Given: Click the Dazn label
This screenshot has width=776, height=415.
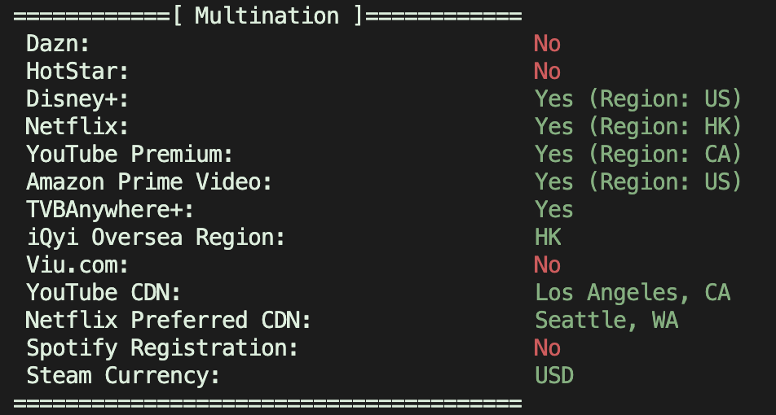Looking at the screenshot, I should click(58, 44).
